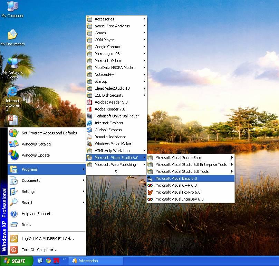Expand the Microsoft Office submenu
The width and height of the screenshot is (279, 266).
tap(116, 61)
